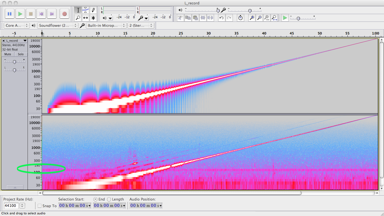Collapse track using bottom arrow button
The width and height of the screenshot is (384, 216).
point(15,187)
